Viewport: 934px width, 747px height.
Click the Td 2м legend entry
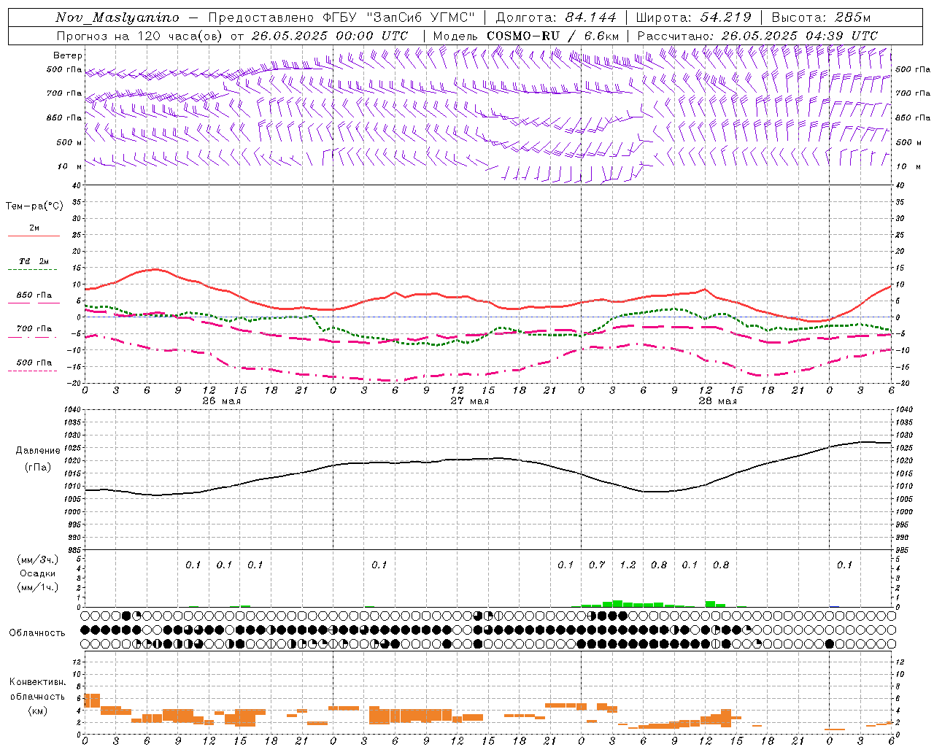point(34,261)
